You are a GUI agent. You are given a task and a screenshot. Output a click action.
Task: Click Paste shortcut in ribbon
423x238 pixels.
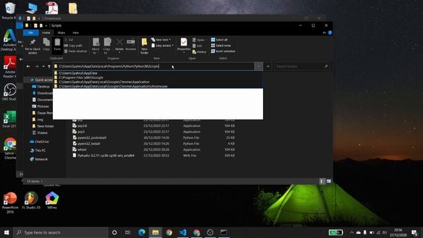(x=75, y=51)
